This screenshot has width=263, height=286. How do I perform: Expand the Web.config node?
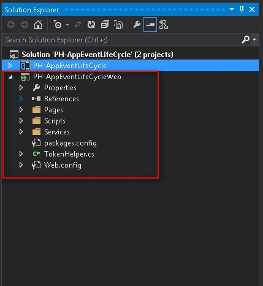[x=21, y=165]
